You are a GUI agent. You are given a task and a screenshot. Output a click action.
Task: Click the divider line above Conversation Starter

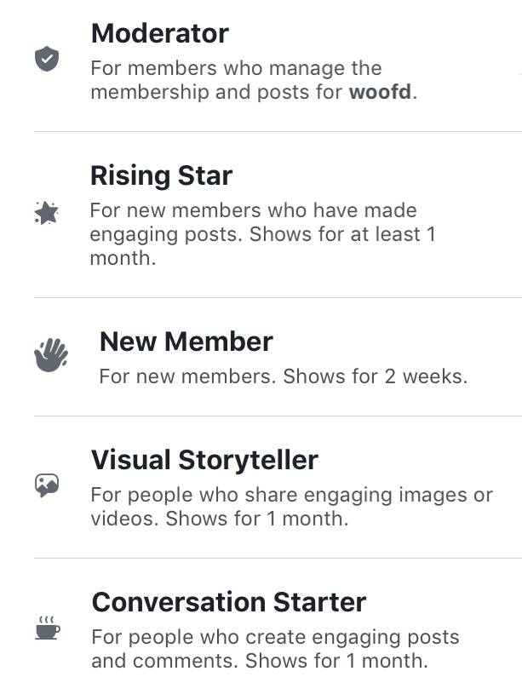[x=278, y=559]
